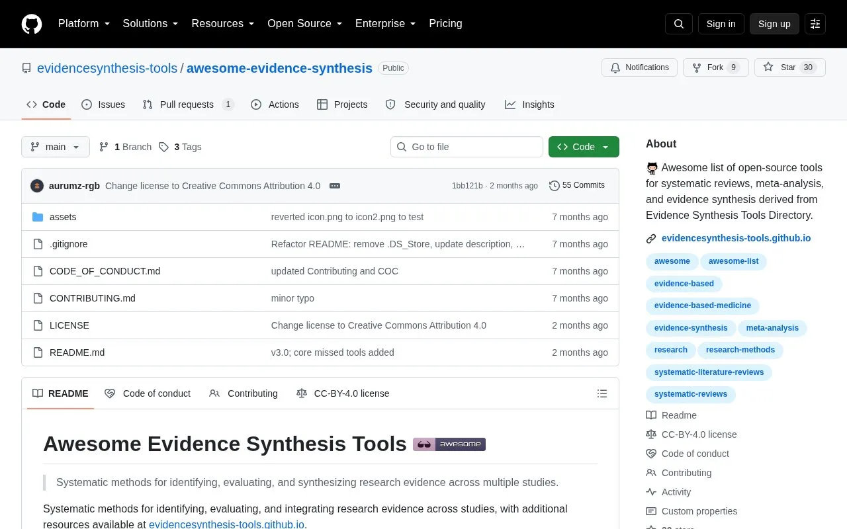Expand the Solutions menu
Viewport: 847px width, 529px height.
(150, 24)
